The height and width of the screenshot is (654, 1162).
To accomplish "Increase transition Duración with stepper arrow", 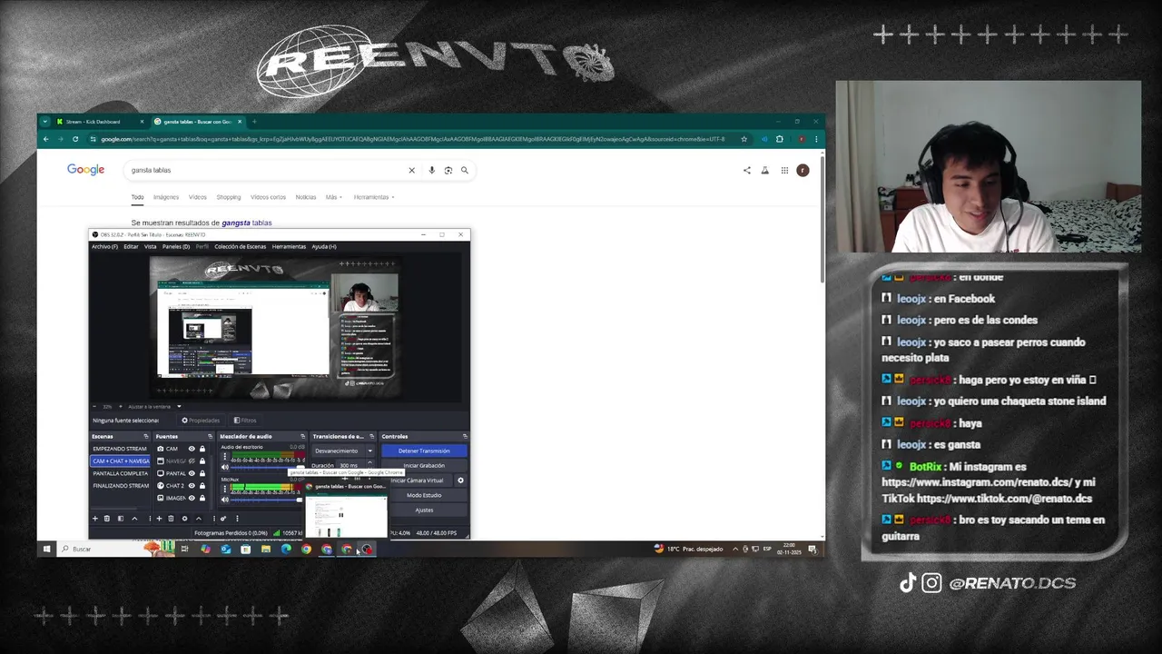I will [x=369, y=462].
